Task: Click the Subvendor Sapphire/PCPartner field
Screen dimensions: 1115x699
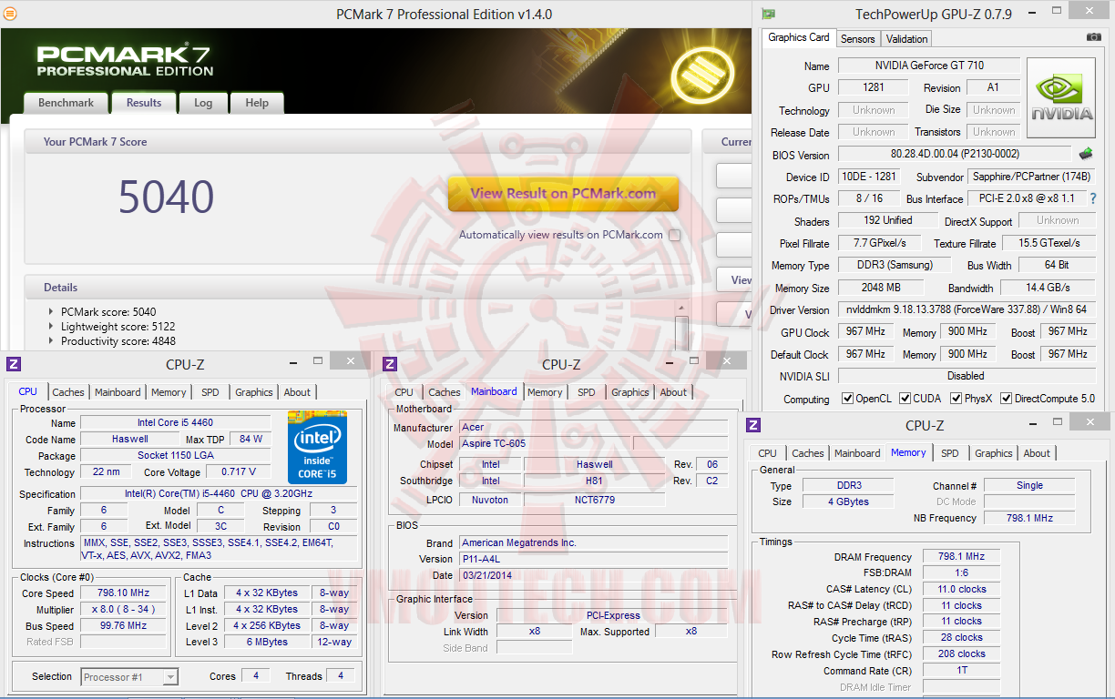Action: click(x=1030, y=177)
